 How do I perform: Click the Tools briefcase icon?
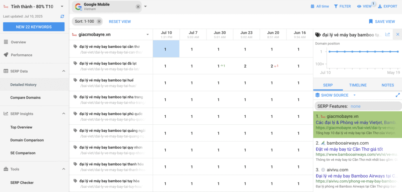click(x=5, y=169)
